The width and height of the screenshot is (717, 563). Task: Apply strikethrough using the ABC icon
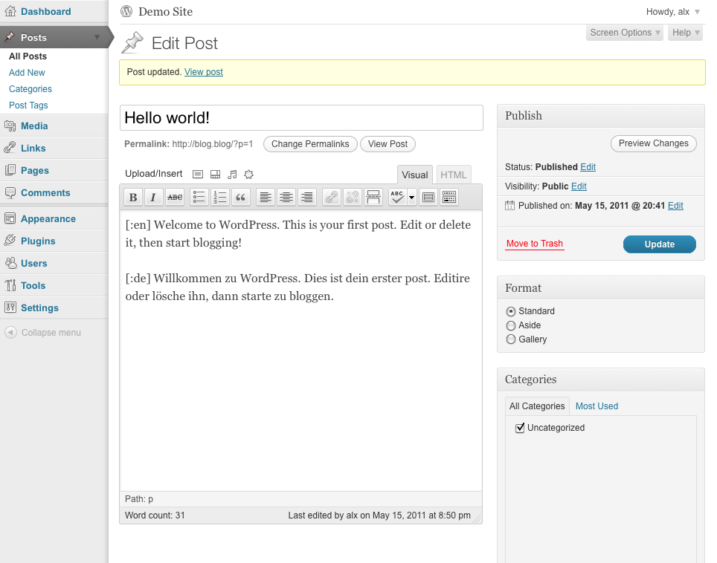click(x=175, y=198)
